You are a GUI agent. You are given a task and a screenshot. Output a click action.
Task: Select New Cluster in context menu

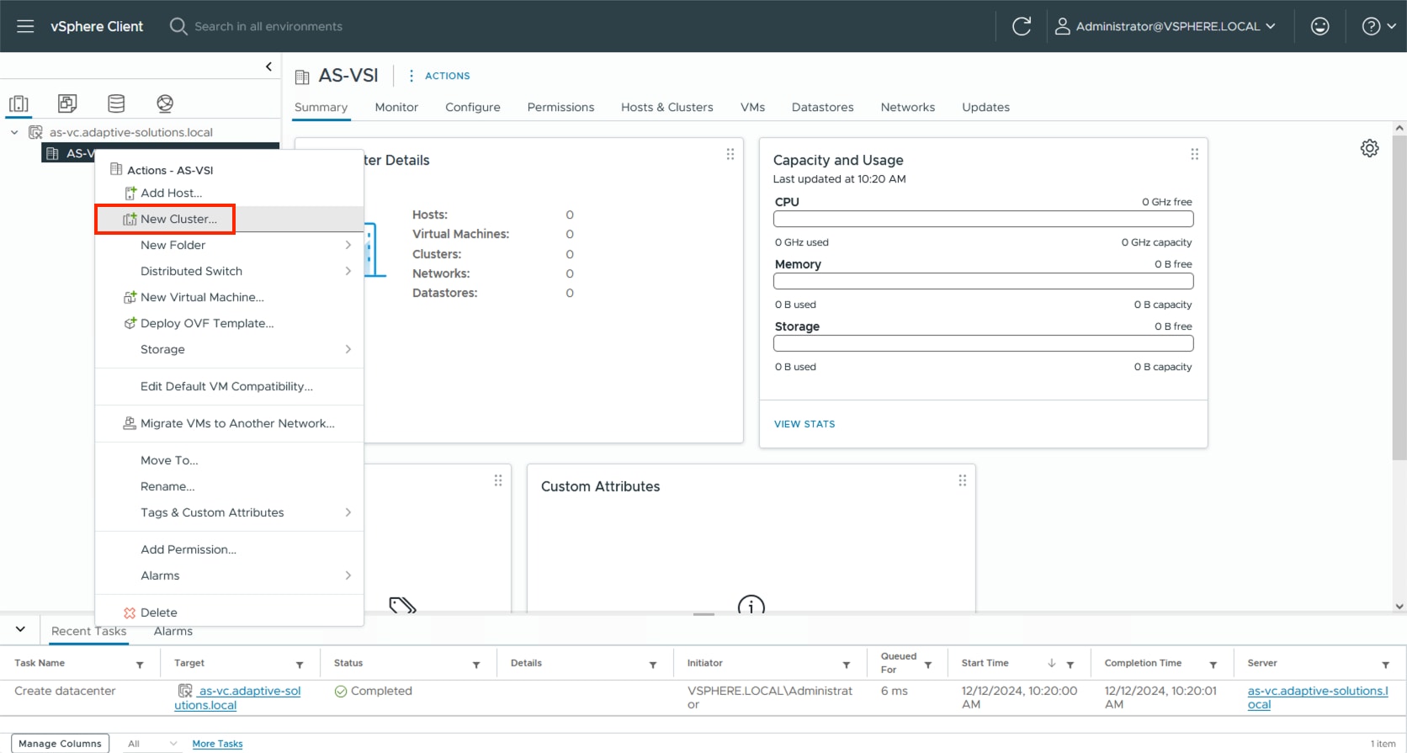coord(229,219)
